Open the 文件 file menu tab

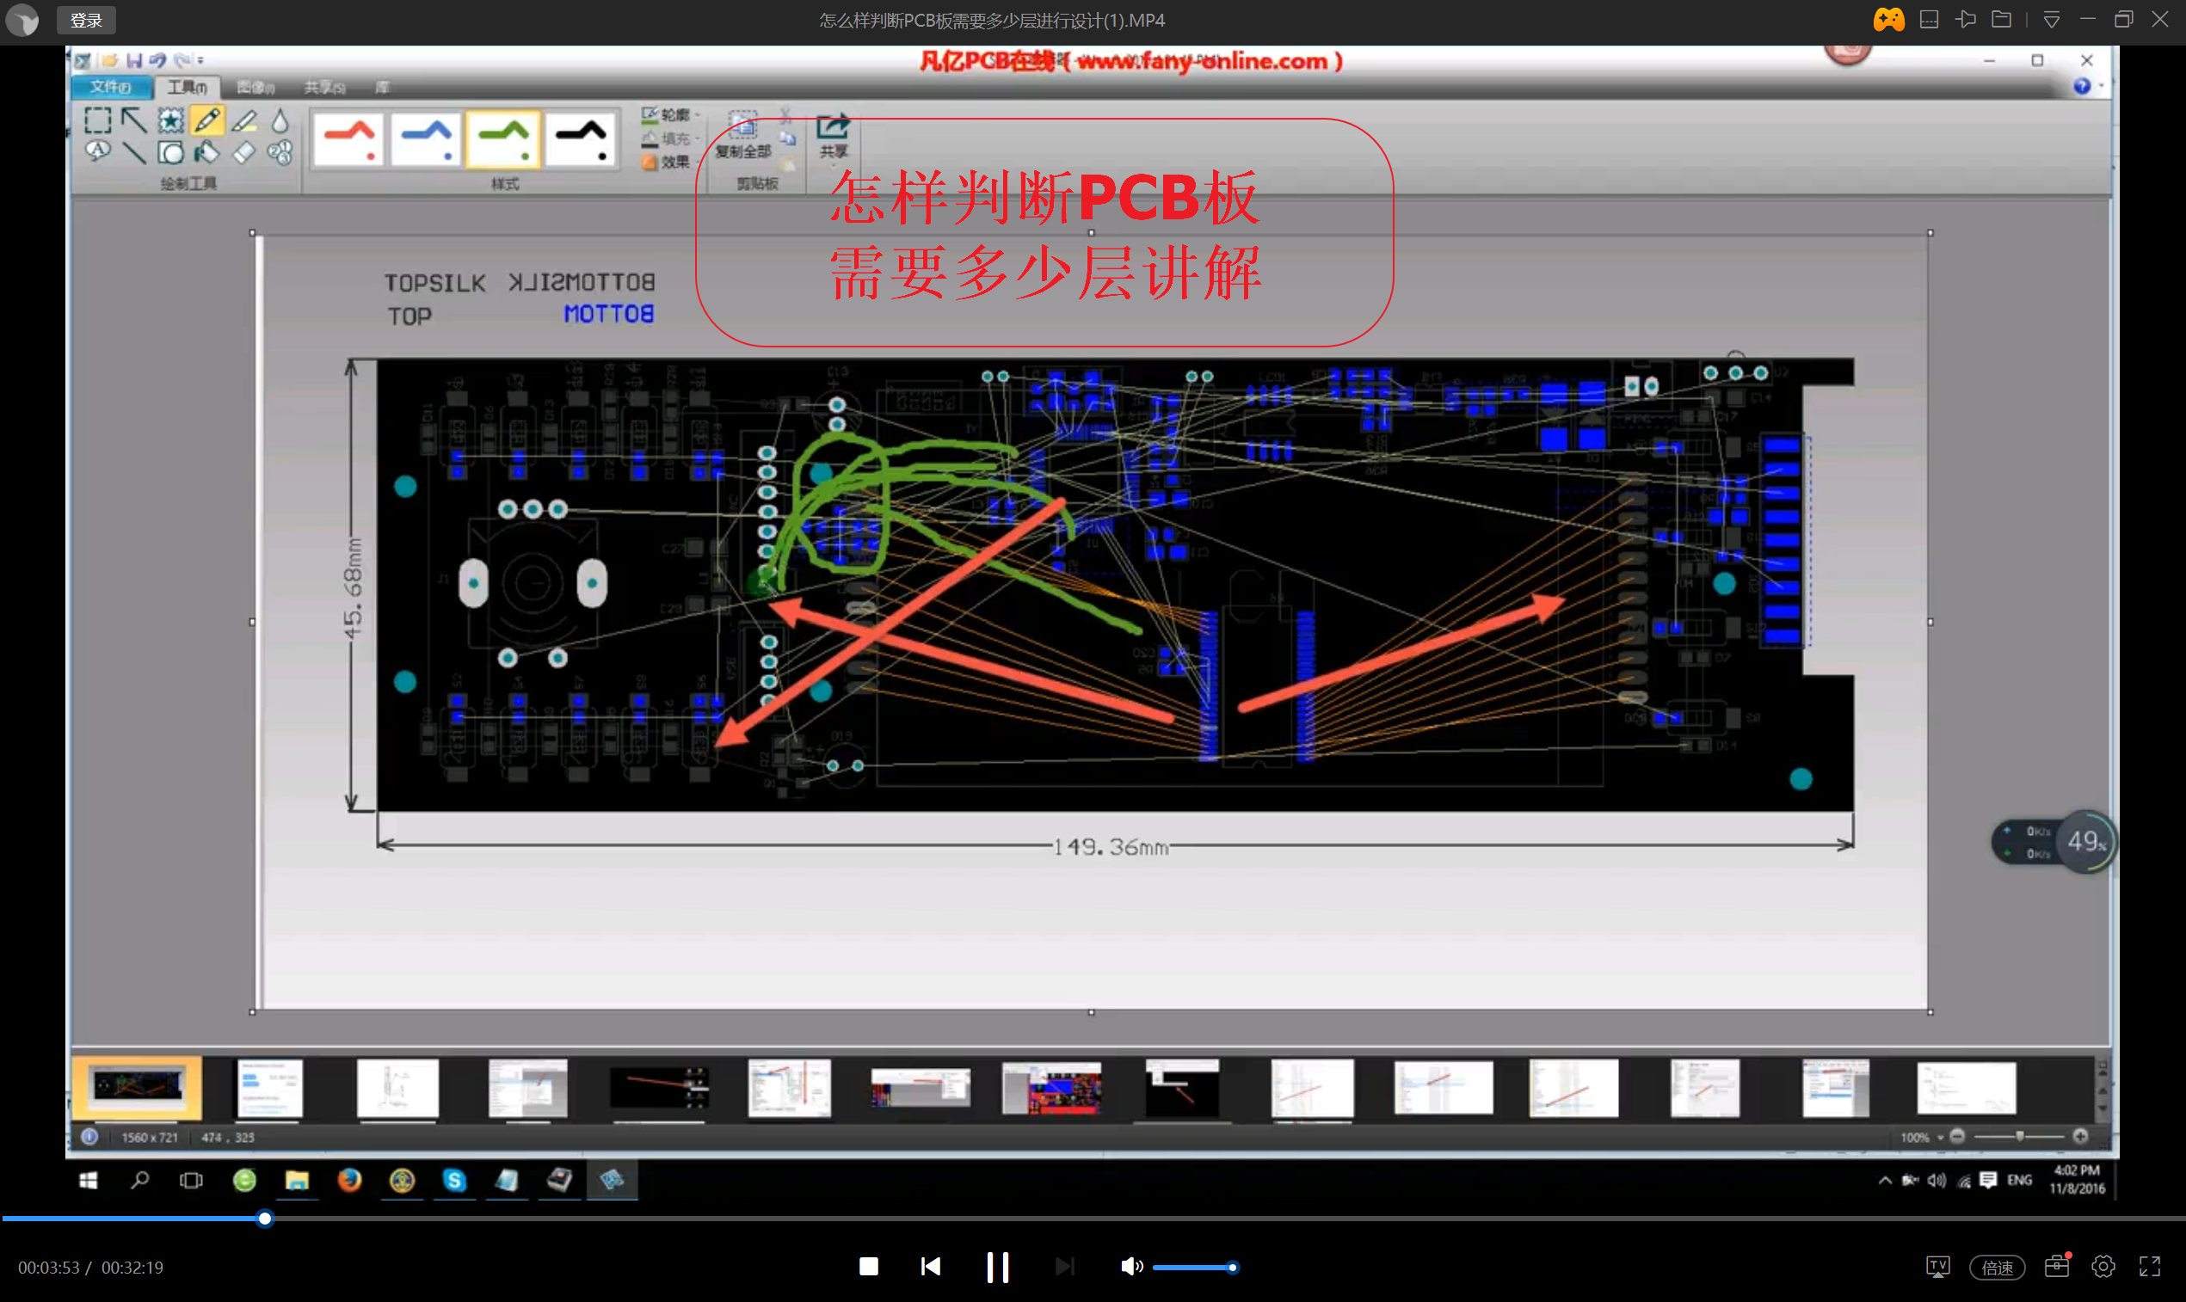coord(111,87)
